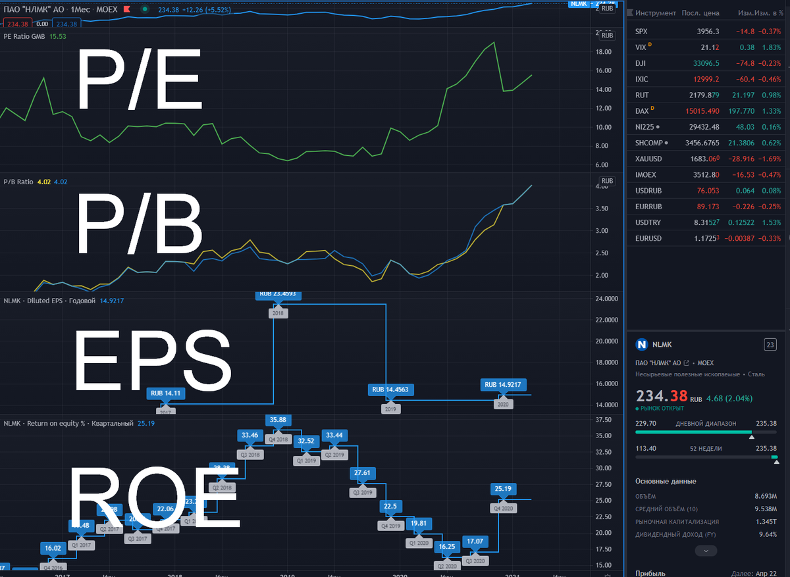This screenshot has height=577, width=790.
Task: Click the NLMK logo icon in details panel
Action: pyautogui.click(x=642, y=344)
